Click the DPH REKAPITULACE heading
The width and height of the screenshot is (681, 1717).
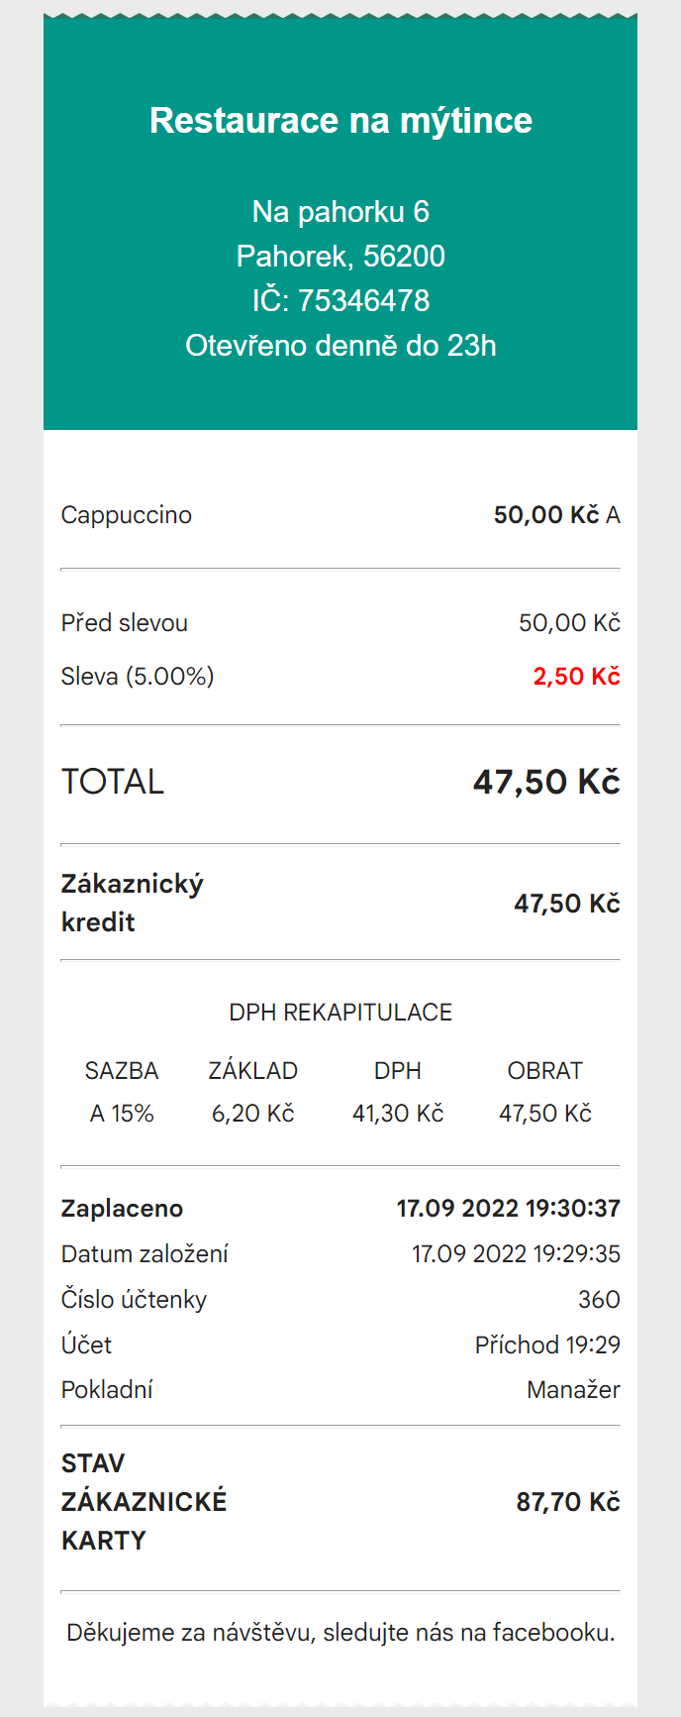point(340,1013)
